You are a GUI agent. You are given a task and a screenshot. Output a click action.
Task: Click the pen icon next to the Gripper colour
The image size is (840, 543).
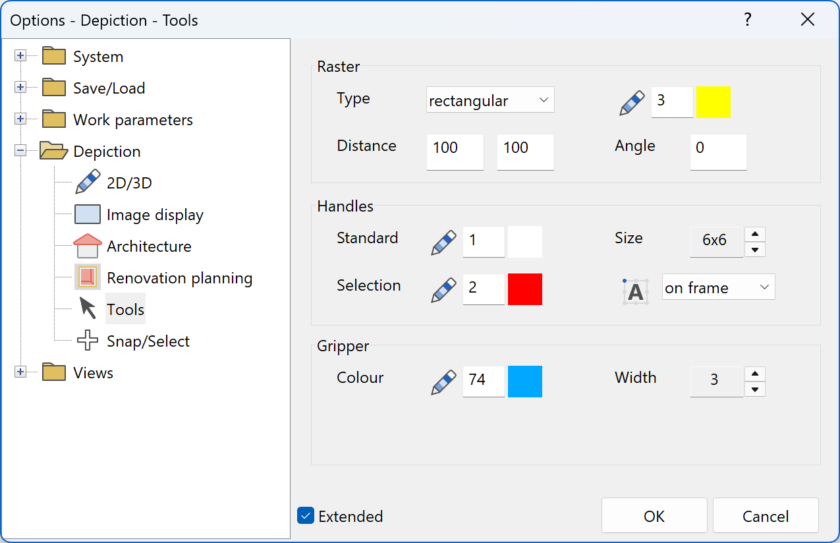[x=443, y=381]
